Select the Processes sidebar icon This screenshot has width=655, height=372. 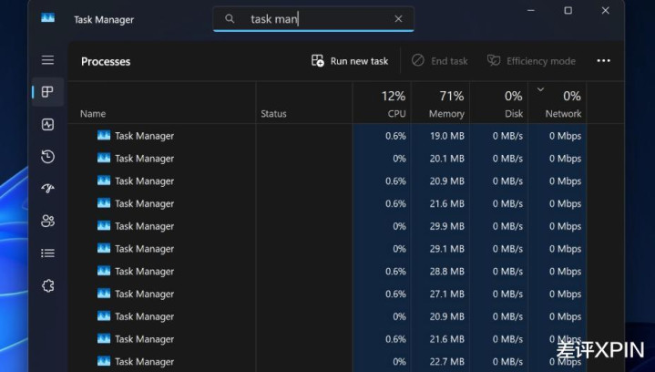tap(47, 92)
